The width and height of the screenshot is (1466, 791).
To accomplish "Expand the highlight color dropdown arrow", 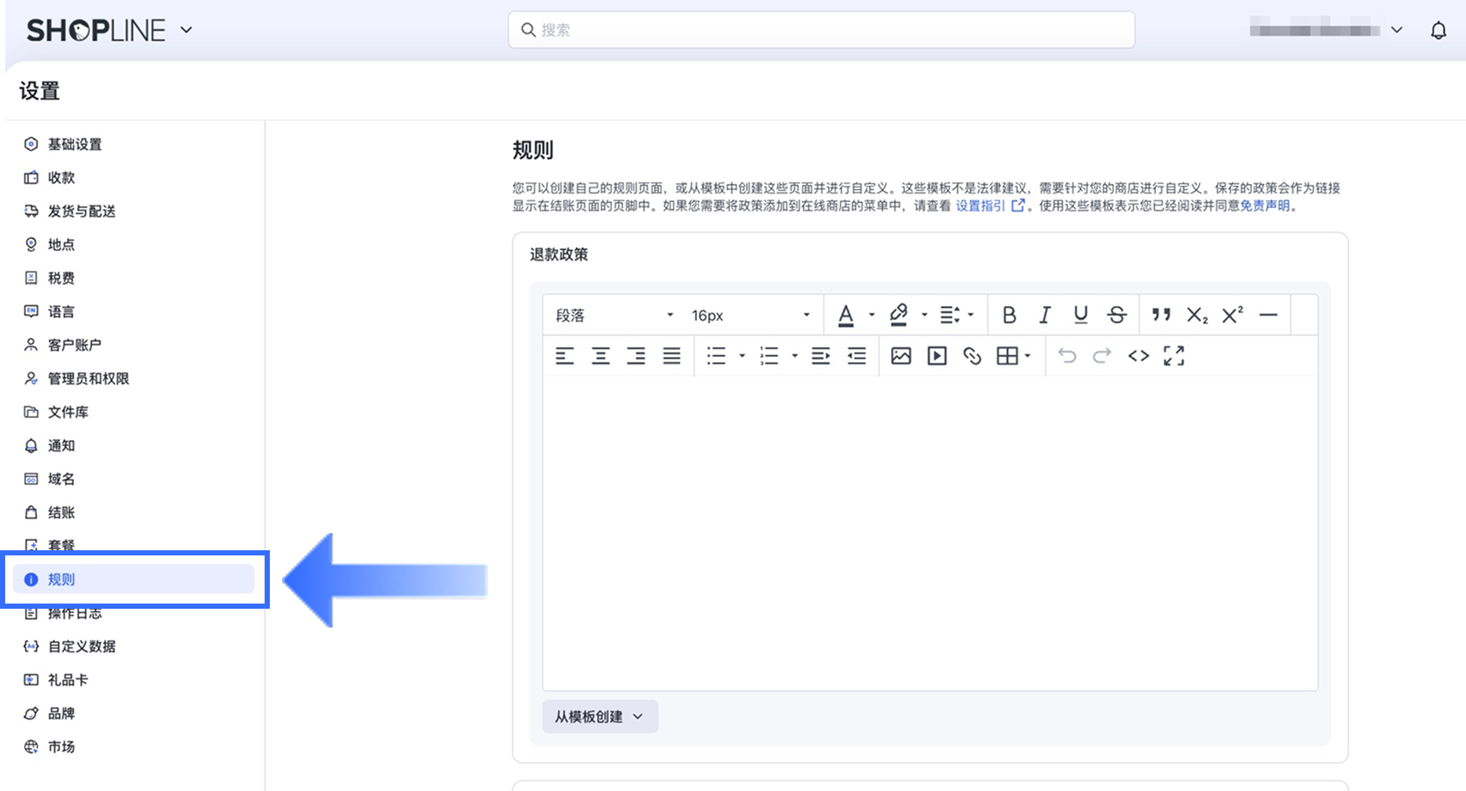I will tap(925, 316).
